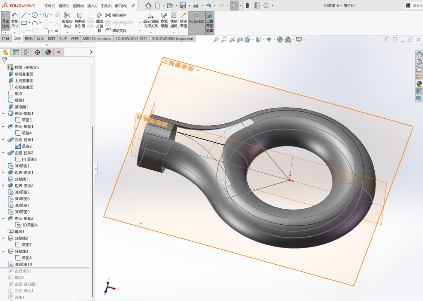The width and height of the screenshot is (423, 301).
Task: Collapse the 曲面-旋转1 tree node
Action: point(3,113)
